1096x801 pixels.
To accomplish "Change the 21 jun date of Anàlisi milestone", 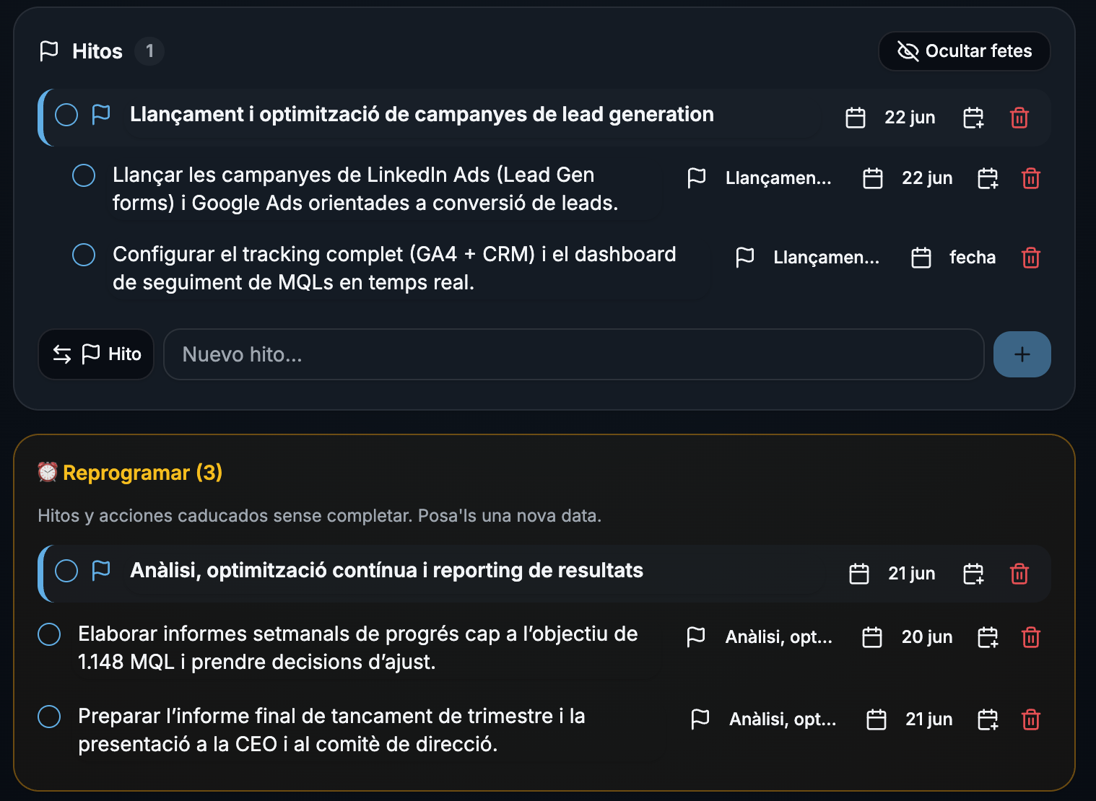I will pos(892,574).
